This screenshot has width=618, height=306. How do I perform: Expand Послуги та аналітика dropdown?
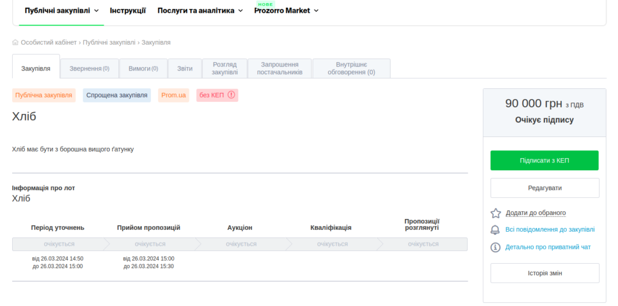[200, 11]
